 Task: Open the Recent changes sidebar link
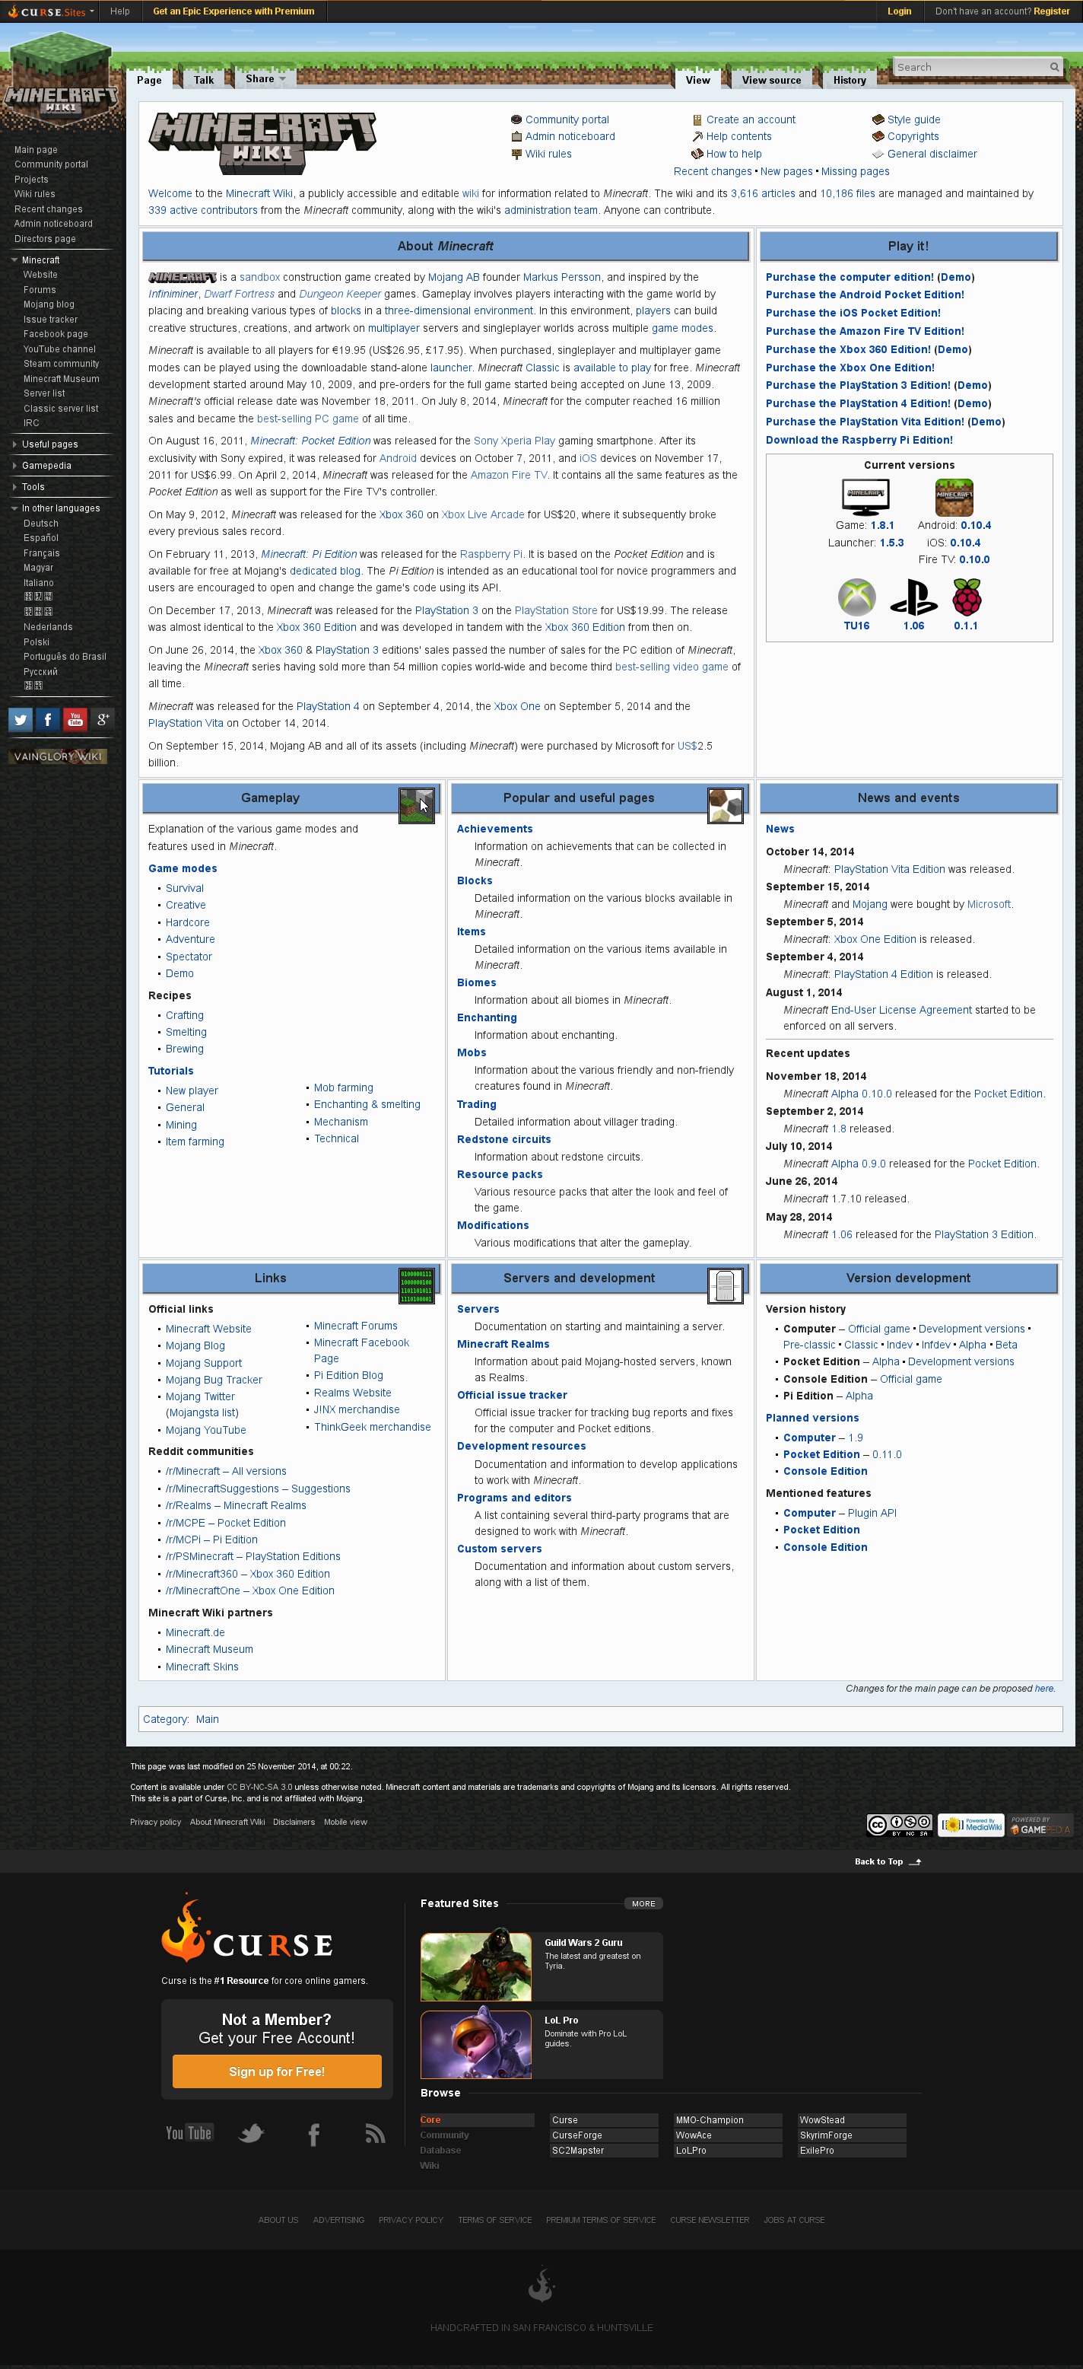[x=48, y=209]
